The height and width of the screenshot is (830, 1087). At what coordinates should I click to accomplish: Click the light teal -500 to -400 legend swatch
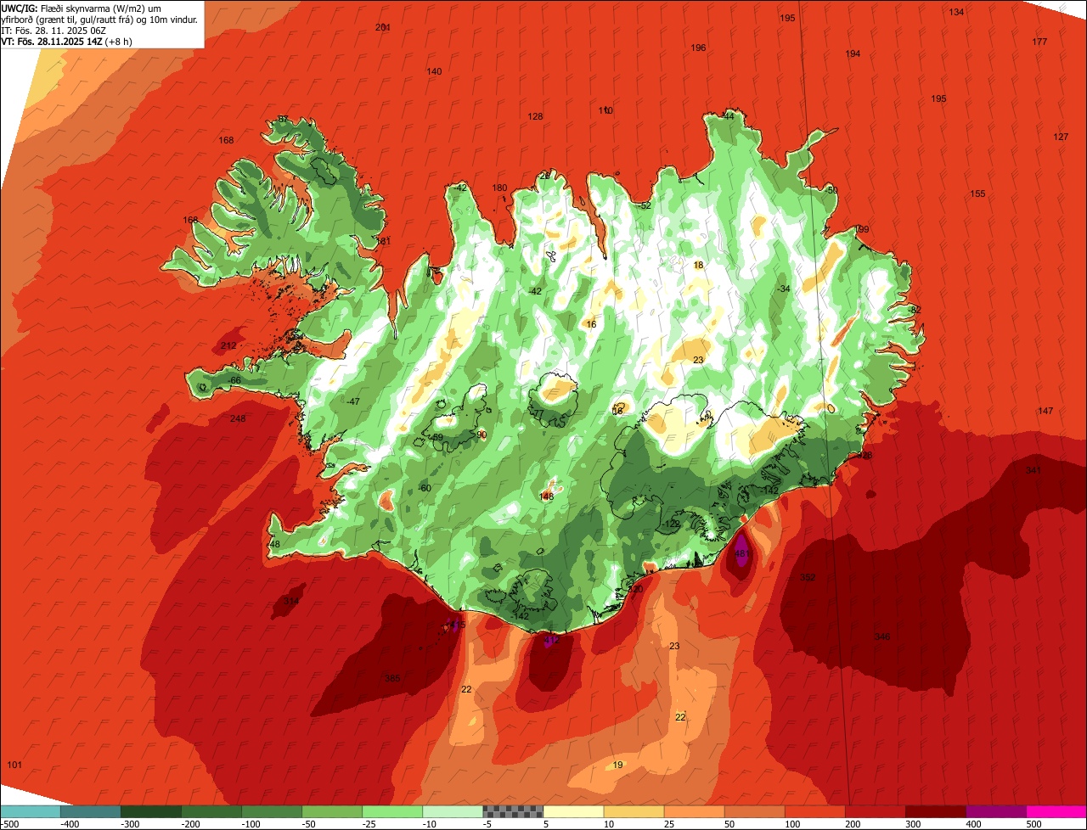click(31, 811)
